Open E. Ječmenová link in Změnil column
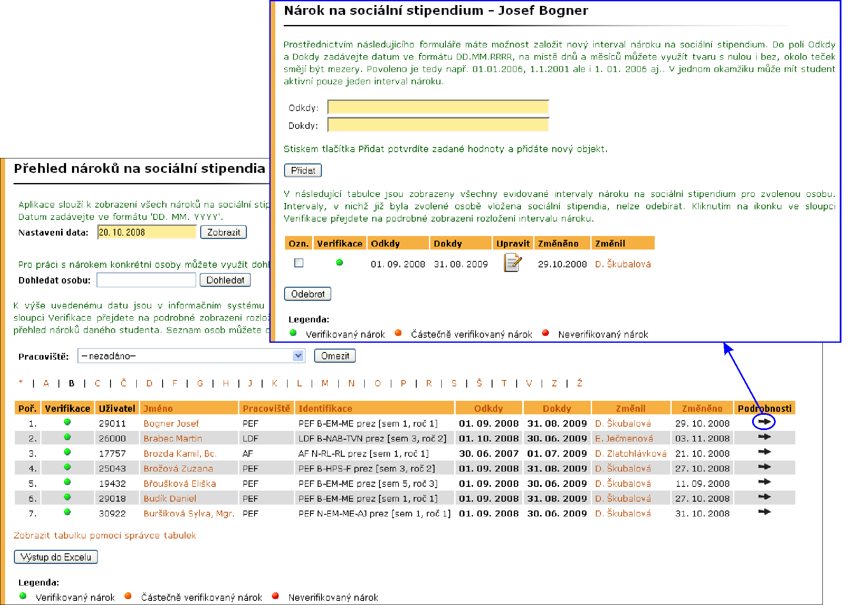This screenshot has width=855, height=605. [624, 438]
